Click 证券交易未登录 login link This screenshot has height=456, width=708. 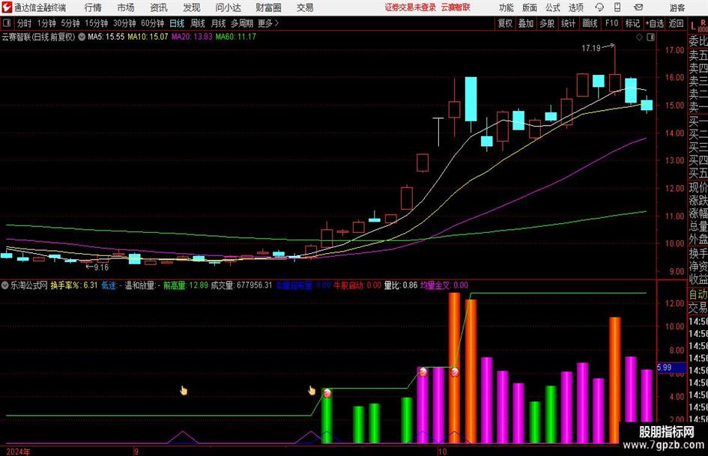(x=411, y=7)
